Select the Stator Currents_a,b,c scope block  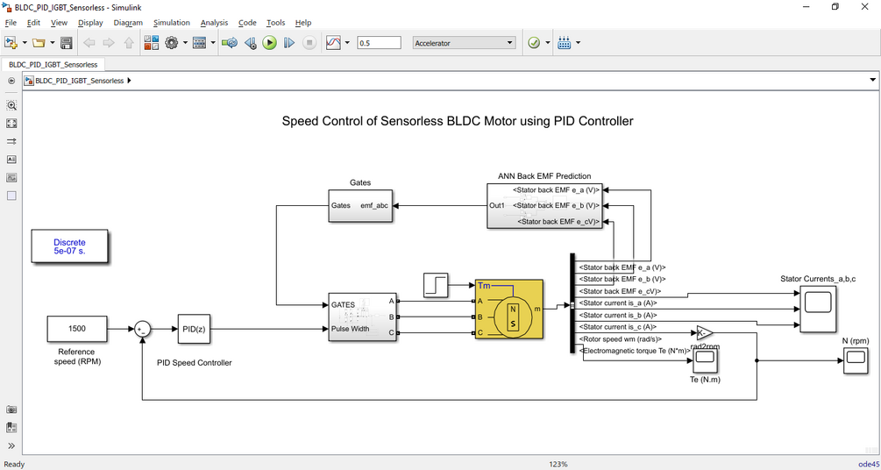coord(818,308)
